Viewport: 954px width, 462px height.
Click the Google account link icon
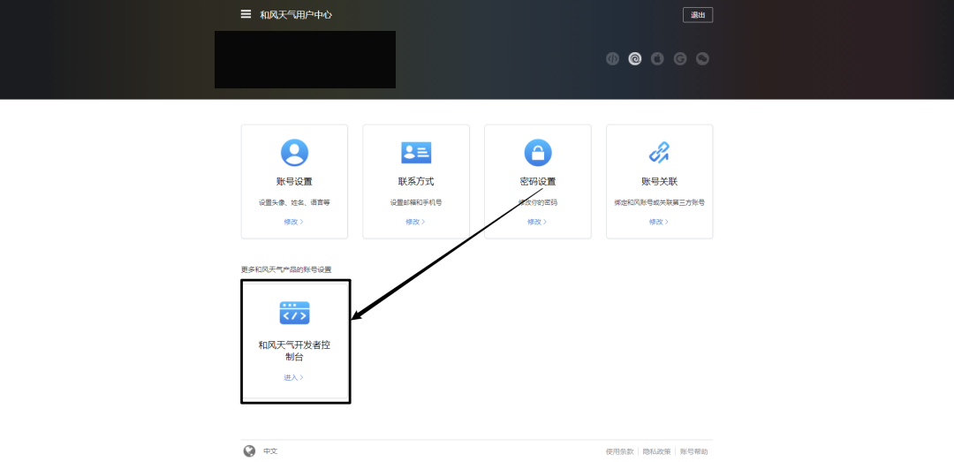tap(680, 58)
